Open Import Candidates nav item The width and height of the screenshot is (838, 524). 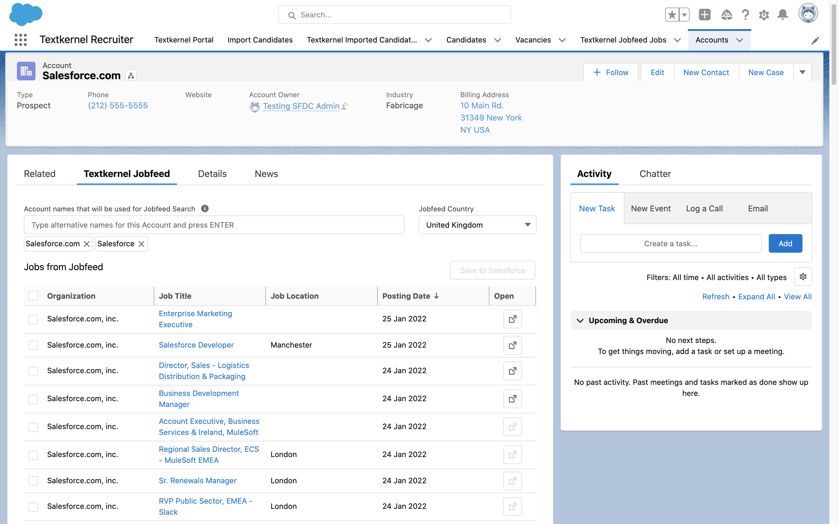pyautogui.click(x=260, y=40)
